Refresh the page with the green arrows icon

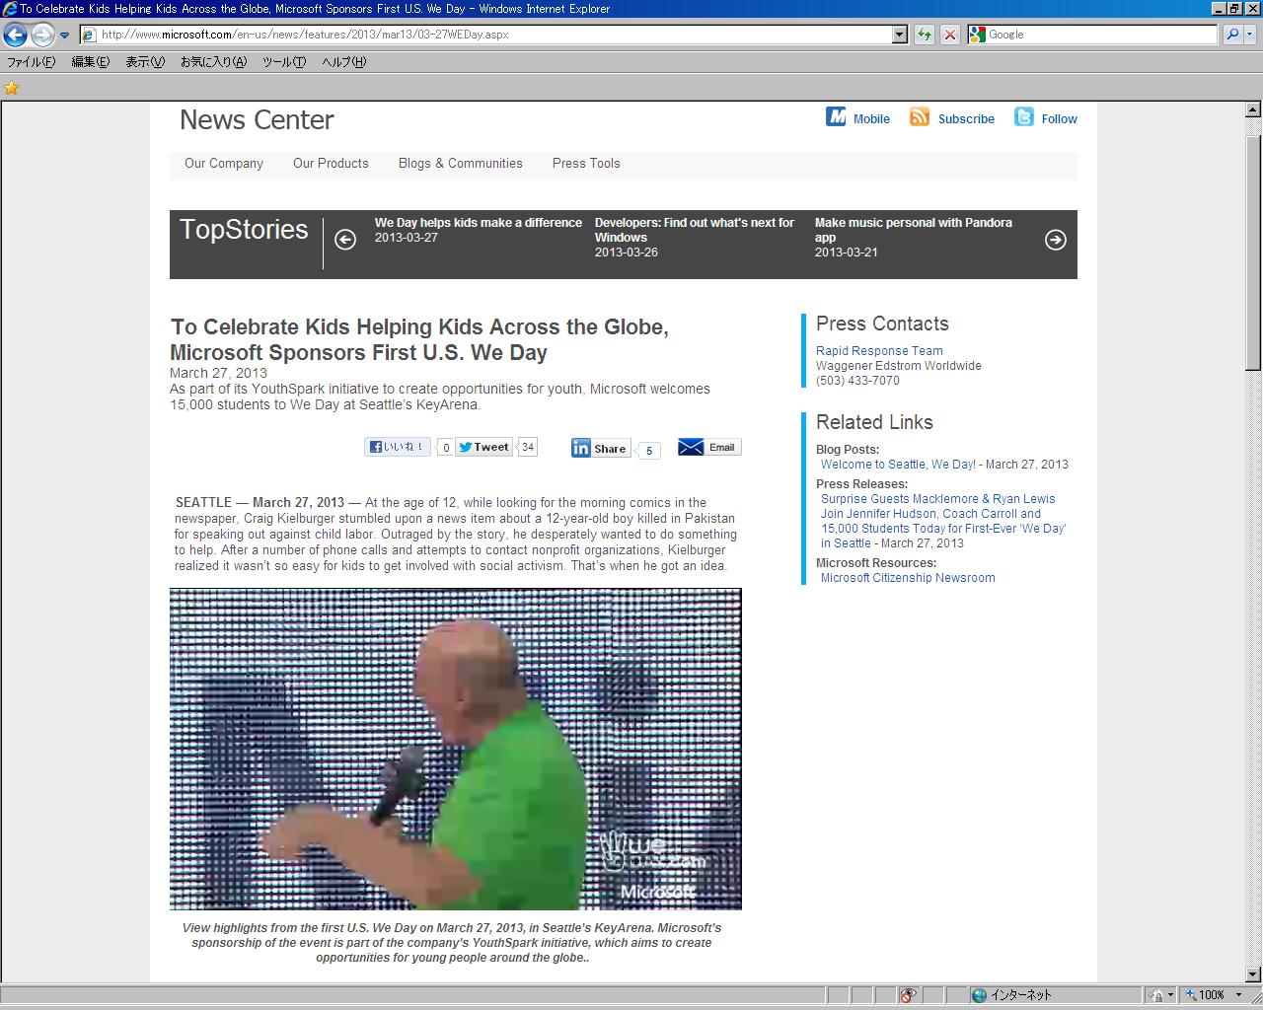[x=924, y=35]
